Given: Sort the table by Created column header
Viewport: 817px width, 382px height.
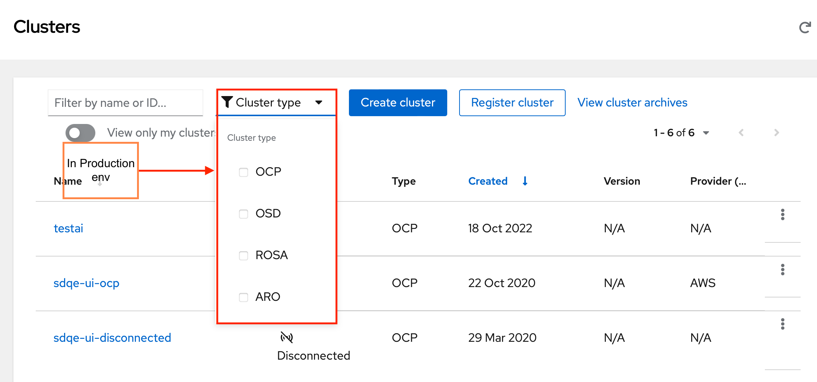Looking at the screenshot, I should pyautogui.click(x=487, y=181).
